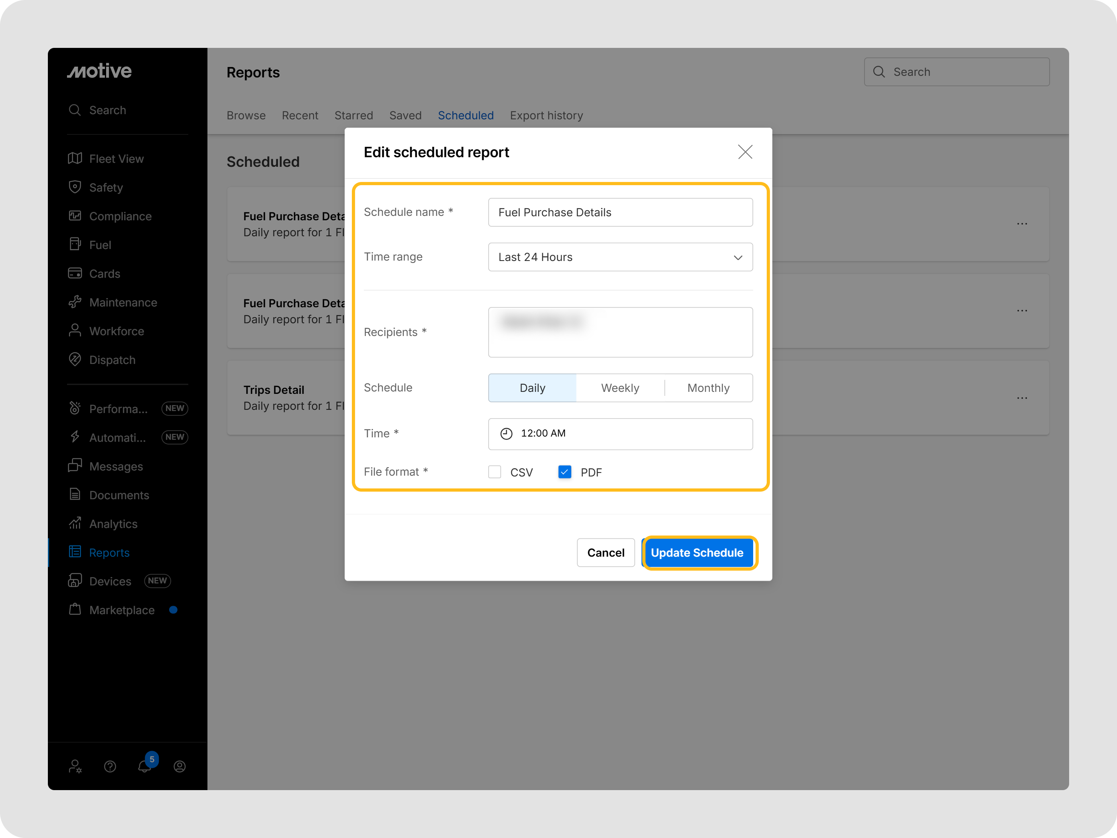This screenshot has width=1117, height=838.
Task: Open the Maintenance wrench icon
Action: (75, 302)
